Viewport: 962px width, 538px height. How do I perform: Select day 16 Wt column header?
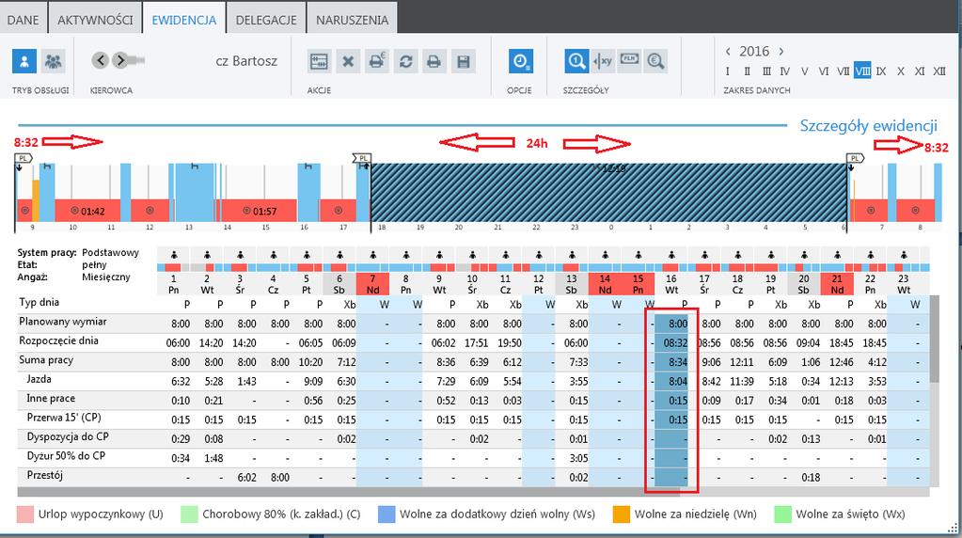(671, 284)
